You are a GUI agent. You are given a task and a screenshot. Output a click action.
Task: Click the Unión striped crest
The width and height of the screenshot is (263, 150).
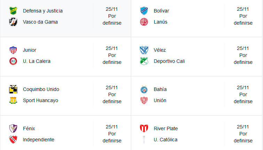144,100
